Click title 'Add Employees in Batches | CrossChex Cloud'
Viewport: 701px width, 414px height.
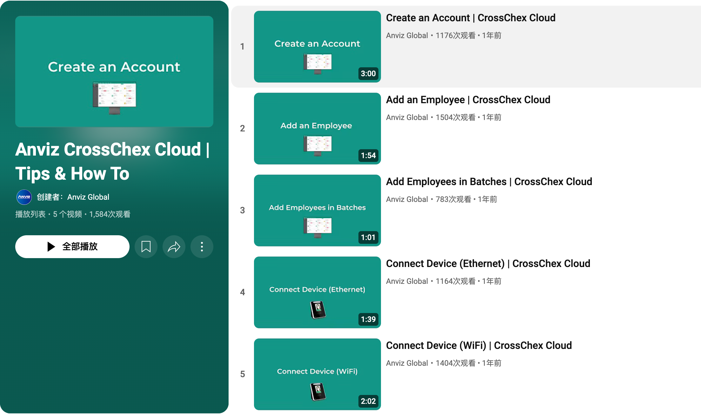click(x=489, y=182)
